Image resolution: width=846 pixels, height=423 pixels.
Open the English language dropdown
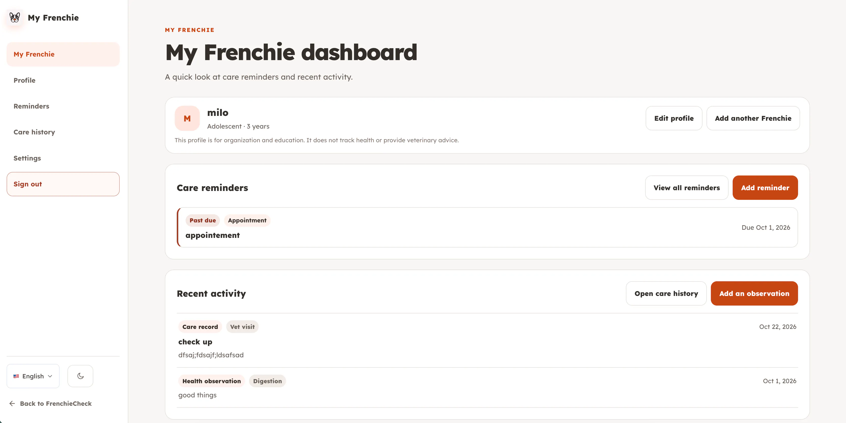click(33, 376)
